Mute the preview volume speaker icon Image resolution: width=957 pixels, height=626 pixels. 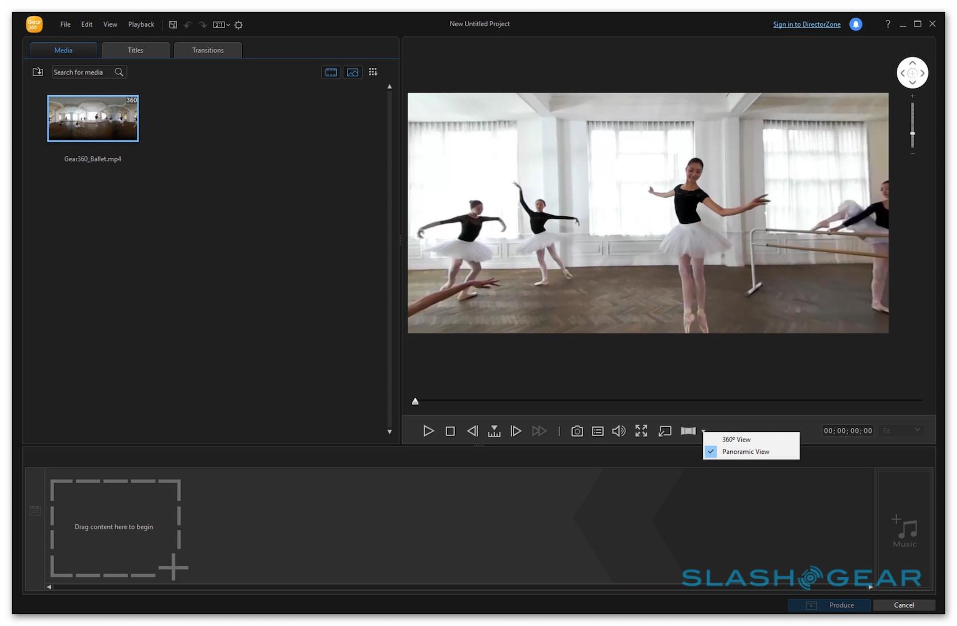(x=619, y=431)
